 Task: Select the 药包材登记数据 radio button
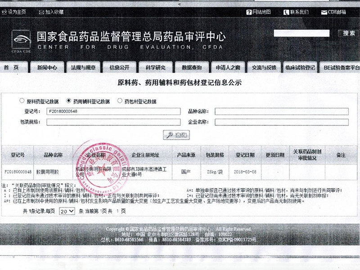(120, 100)
